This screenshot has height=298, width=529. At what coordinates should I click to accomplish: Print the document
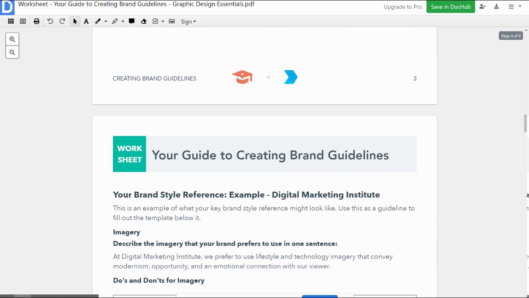pos(36,22)
